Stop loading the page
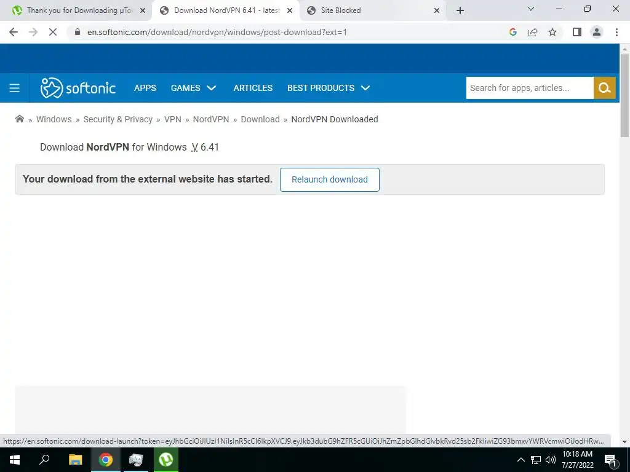 tap(53, 32)
